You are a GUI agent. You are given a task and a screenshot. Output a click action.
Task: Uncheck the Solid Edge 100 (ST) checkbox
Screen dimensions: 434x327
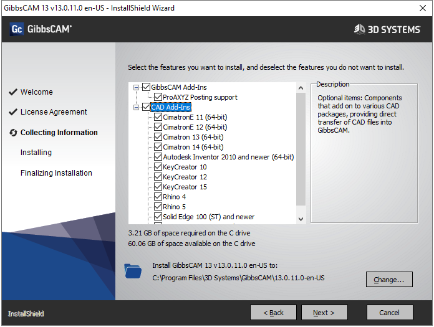click(x=158, y=216)
